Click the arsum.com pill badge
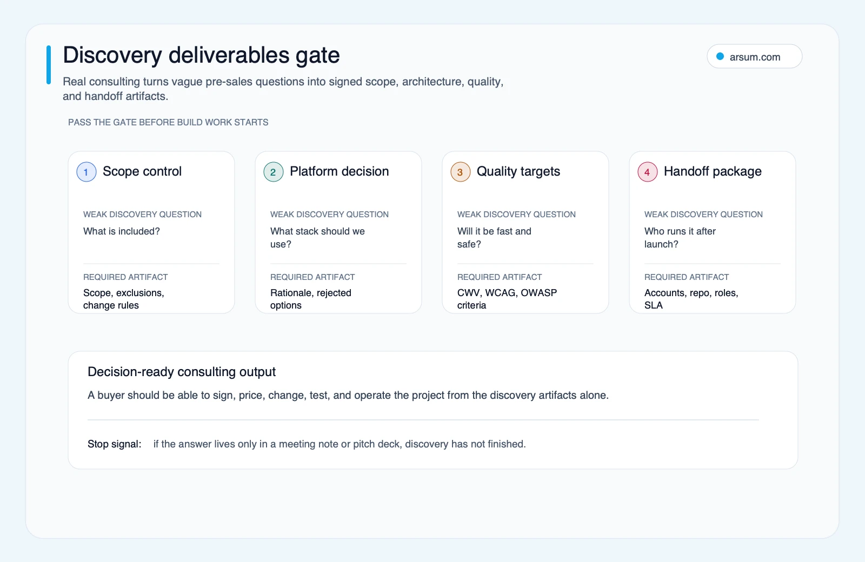865x562 pixels. click(754, 57)
